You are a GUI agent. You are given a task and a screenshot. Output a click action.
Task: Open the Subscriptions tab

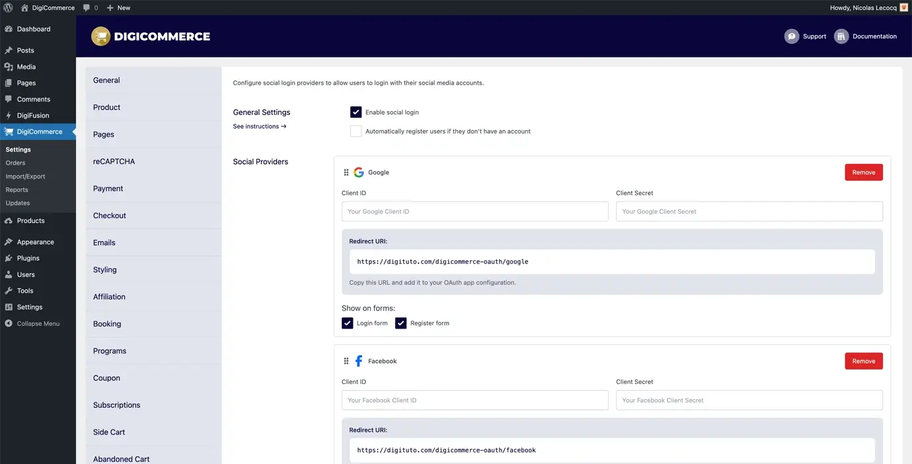click(x=153, y=405)
